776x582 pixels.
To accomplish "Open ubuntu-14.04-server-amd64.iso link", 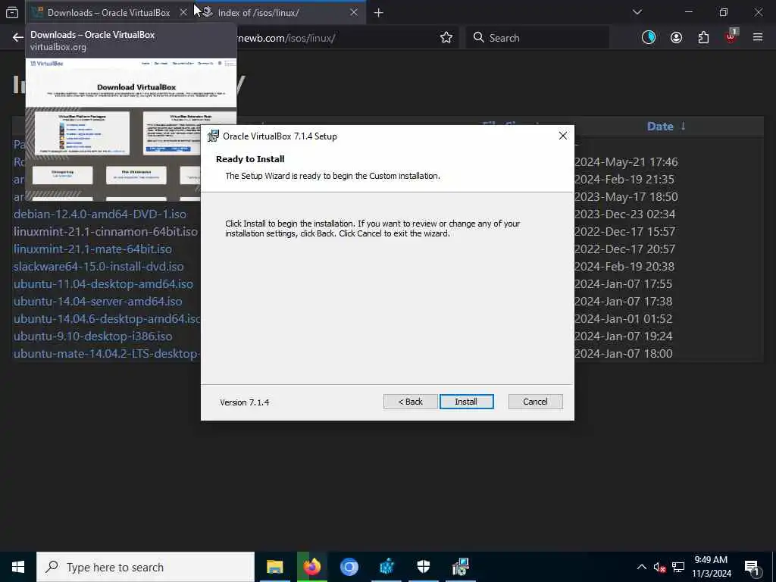I will click(x=98, y=301).
